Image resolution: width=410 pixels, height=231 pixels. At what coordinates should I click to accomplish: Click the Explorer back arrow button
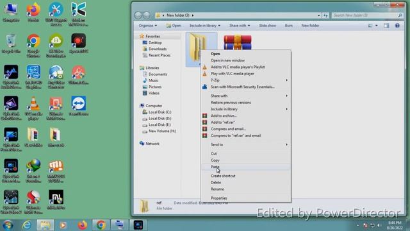[138, 15]
